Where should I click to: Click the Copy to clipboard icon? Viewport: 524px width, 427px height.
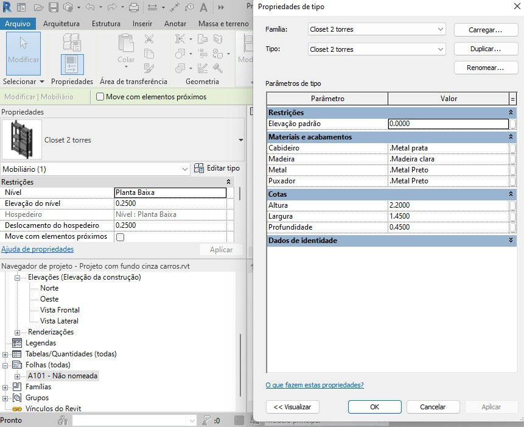click(x=148, y=54)
